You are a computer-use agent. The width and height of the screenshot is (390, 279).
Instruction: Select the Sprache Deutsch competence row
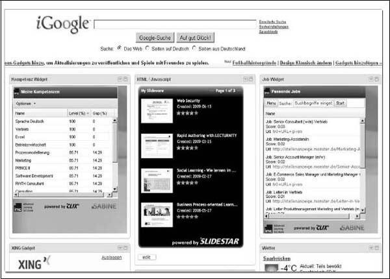coord(63,121)
